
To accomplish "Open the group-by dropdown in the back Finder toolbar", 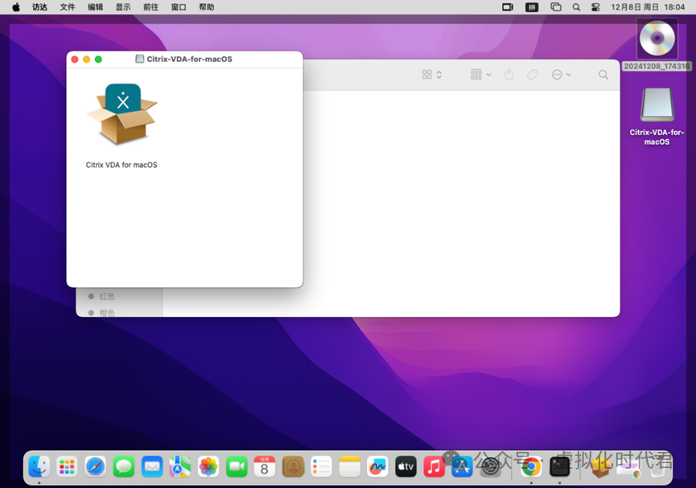I will point(480,75).
